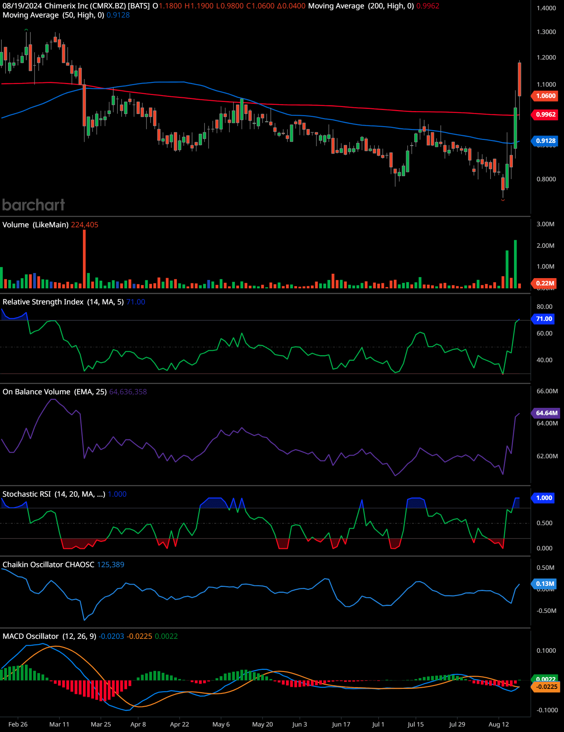Click the Jun 17 date on time axis
The width and height of the screenshot is (564, 732).
[x=341, y=724]
